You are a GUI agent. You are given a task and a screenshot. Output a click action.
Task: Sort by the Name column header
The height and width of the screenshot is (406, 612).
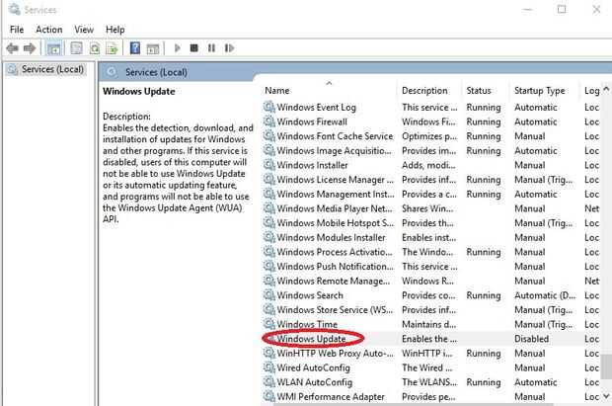(x=329, y=91)
